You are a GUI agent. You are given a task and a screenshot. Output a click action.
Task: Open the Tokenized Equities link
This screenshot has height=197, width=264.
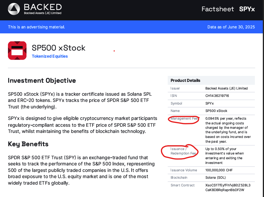tap(50, 56)
